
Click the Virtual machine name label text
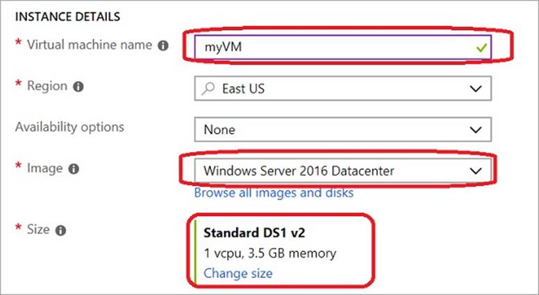pos(89,45)
